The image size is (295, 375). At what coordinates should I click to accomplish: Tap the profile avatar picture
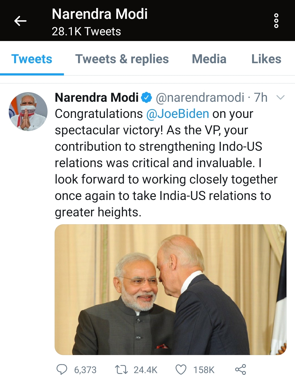point(28,112)
